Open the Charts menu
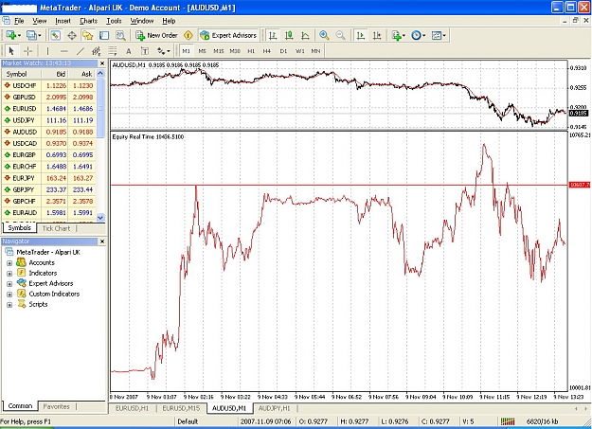 pyautogui.click(x=88, y=21)
